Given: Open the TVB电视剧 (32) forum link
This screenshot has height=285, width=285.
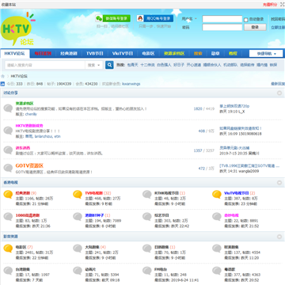Looking at the screenshot, I should tap(93, 193).
